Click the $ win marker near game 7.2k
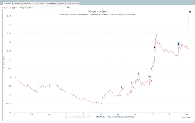Screen dimensions: 195x123 [x=139, y=74]
